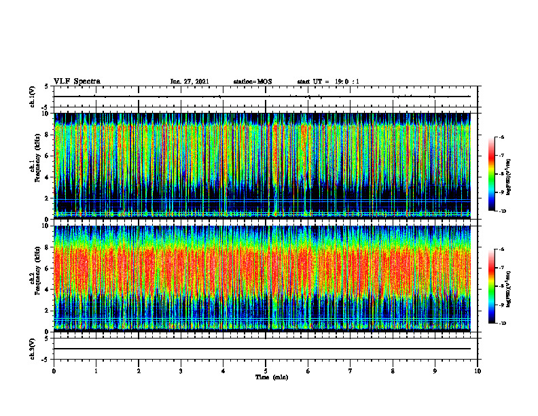Click time axis tick label "5"
This screenshot has width=538, height=416.
click(266, 371)
